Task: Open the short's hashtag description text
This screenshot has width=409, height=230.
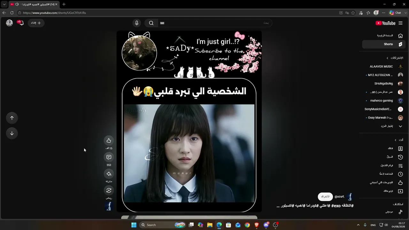Action: click(315, 206)
